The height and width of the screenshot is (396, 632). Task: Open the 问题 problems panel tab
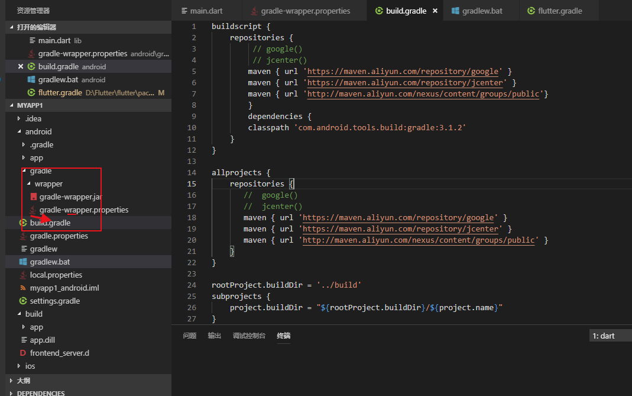click(x=189, y=336)
